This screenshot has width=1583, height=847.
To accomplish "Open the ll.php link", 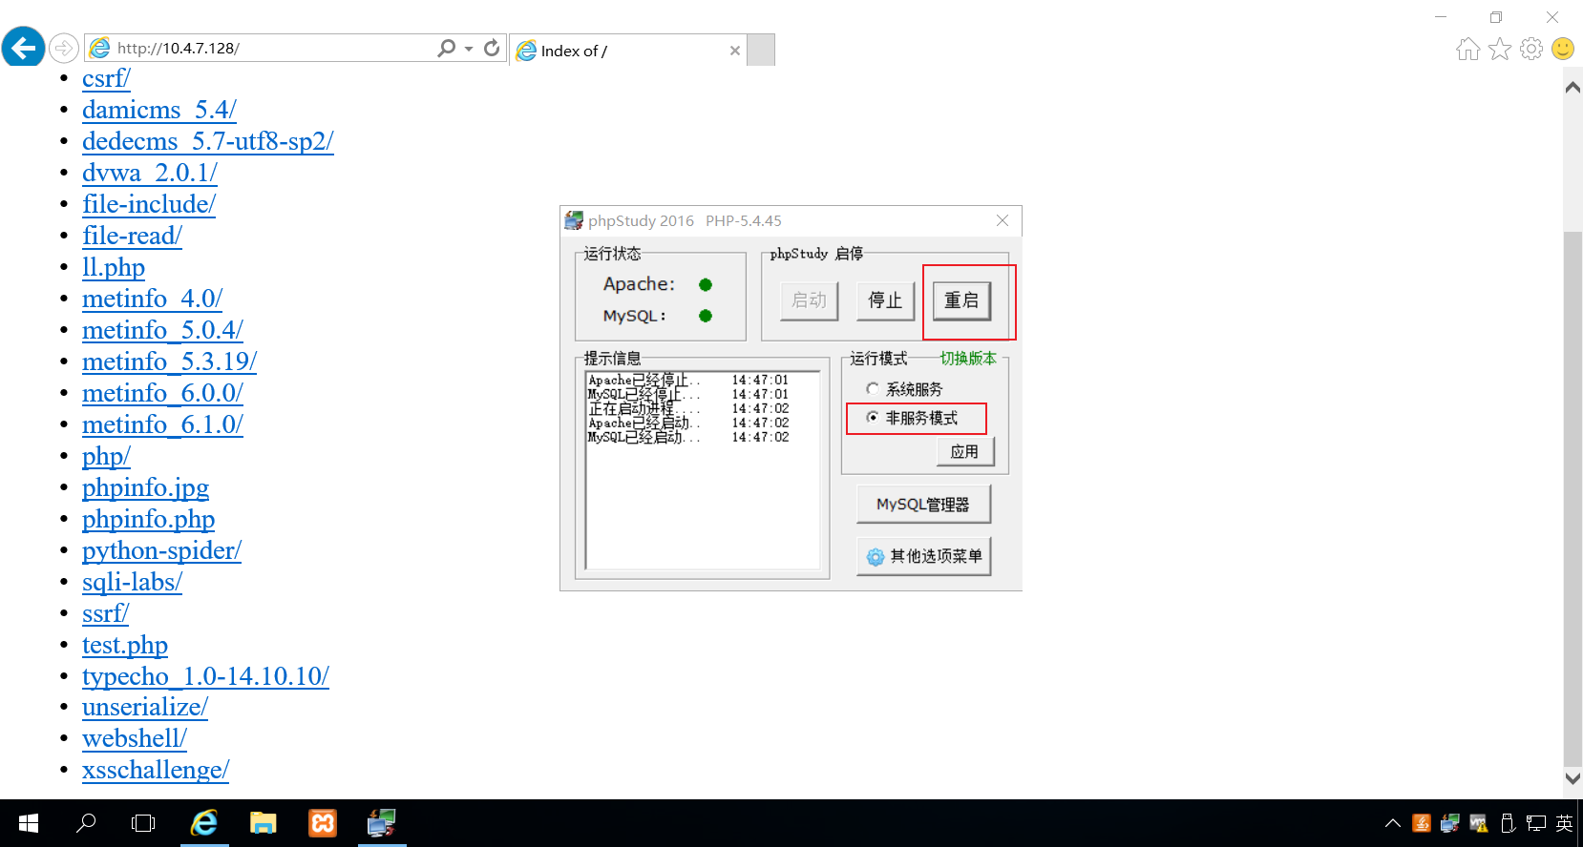I will click(114, 267).
